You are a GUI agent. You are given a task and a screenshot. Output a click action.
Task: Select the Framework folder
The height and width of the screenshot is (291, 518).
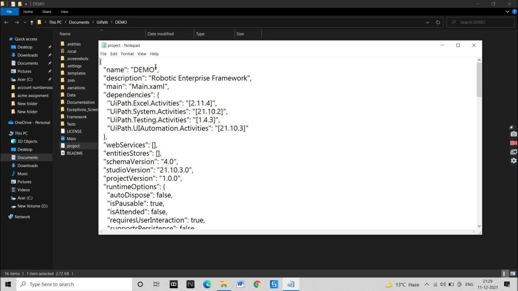[76, 117]
